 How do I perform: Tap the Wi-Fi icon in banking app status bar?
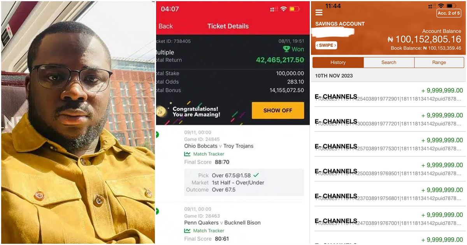(x=441, y=6)
